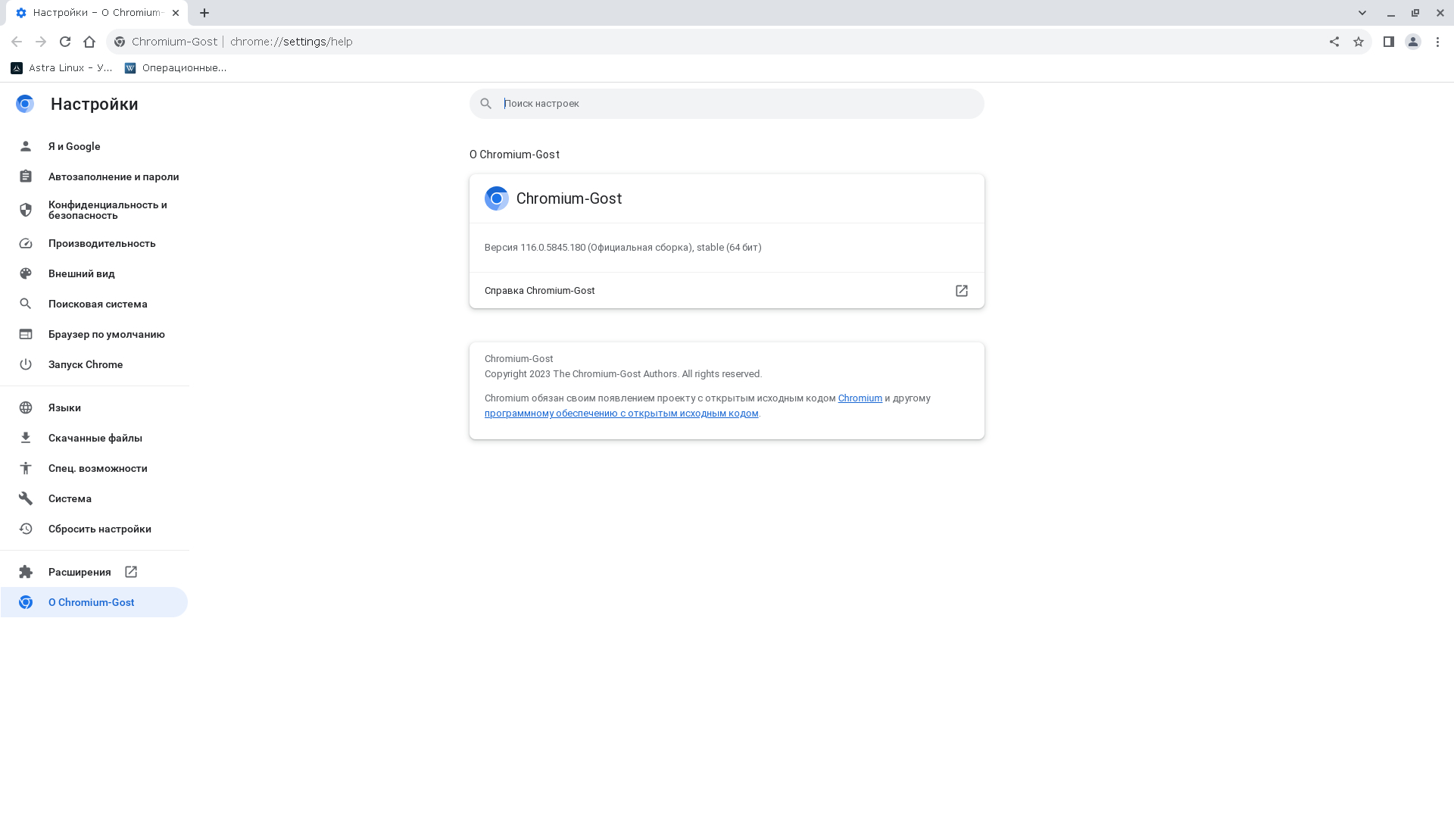Open Я и Google settings section
Image resolution: width=1454 pixels, height=818 pixels.
[94, 146]
